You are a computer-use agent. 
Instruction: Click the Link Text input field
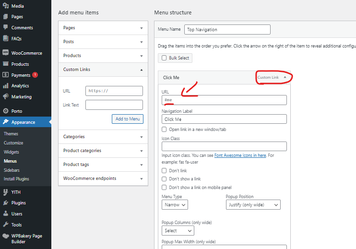(114, 105)
